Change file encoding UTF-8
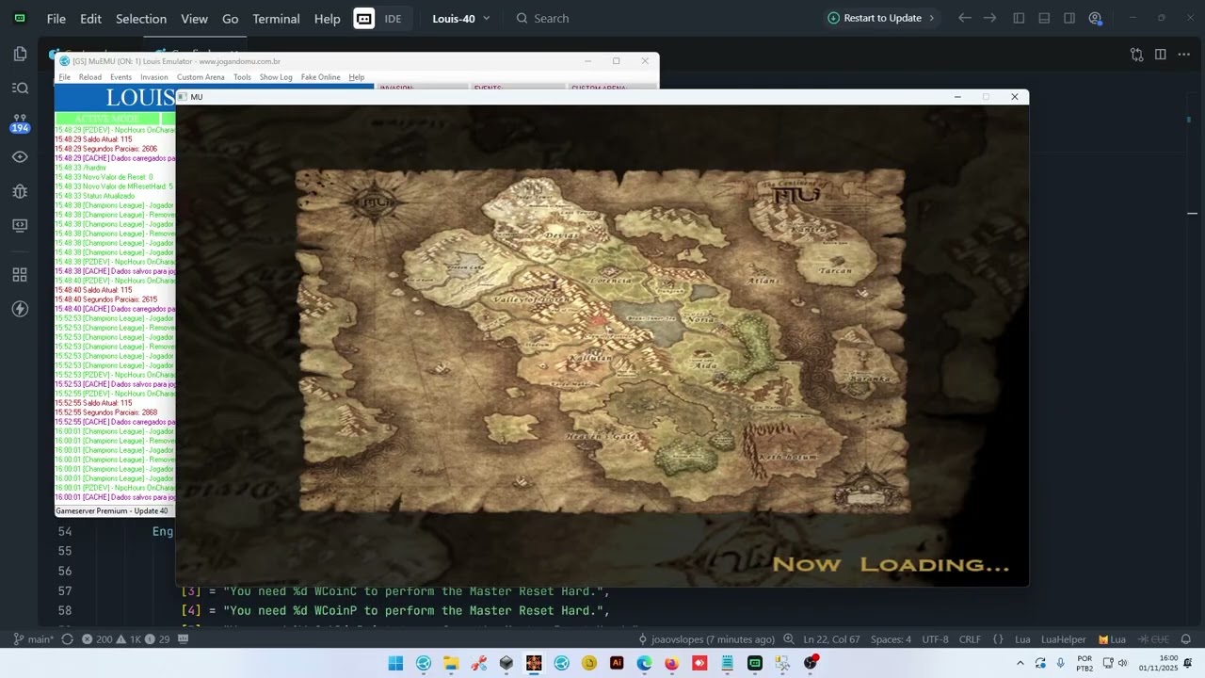This screenshot has height=678, width=1205. tap(935, 639)
